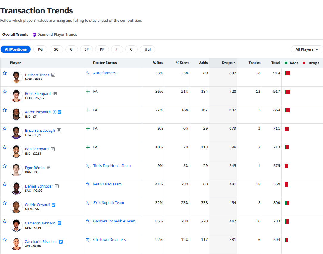The image size is (323, 254).
Task: Click trade icon beside Dennis Schröder
Action: click(x=88, y=184)
